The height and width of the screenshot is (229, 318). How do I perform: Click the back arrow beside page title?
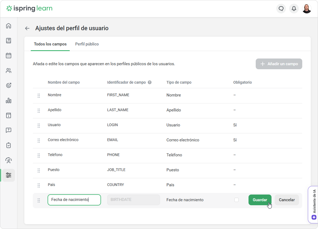[27, 28]
